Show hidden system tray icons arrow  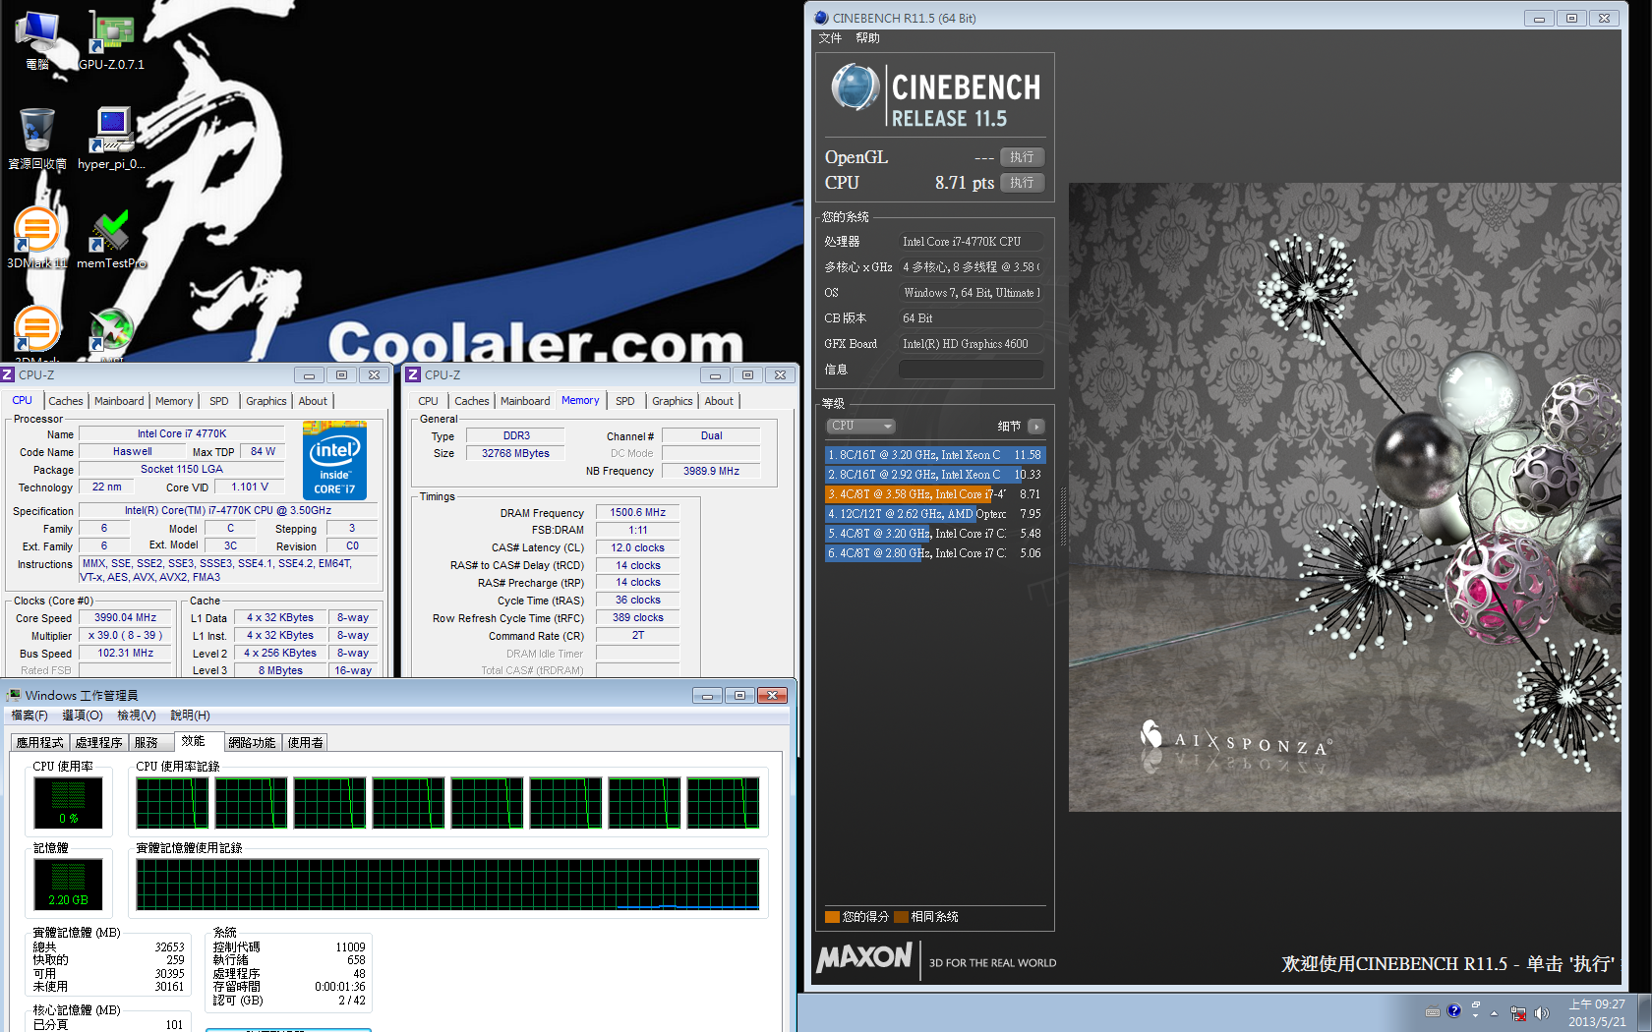click(1494, 1012)
